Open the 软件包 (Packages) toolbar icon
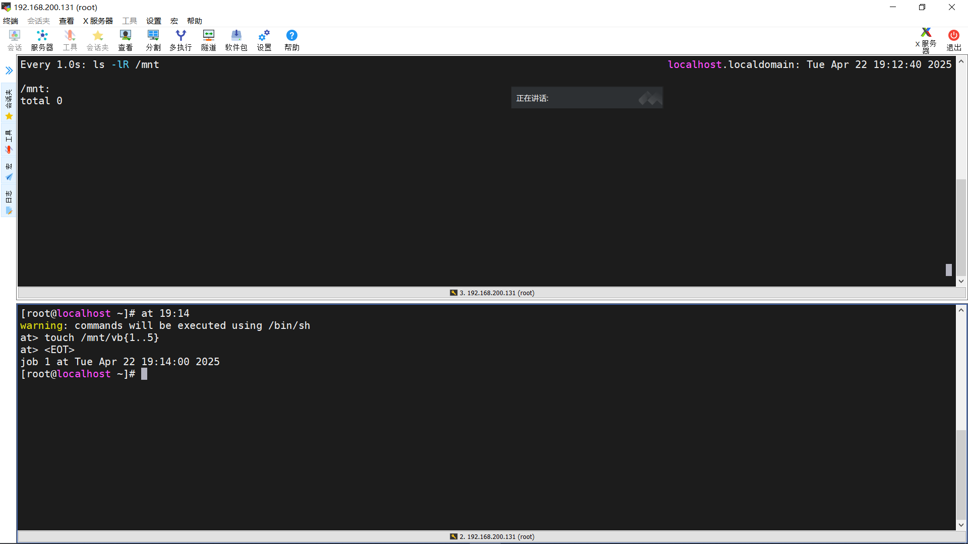968x544 pixels. click(x=236, y=40)
